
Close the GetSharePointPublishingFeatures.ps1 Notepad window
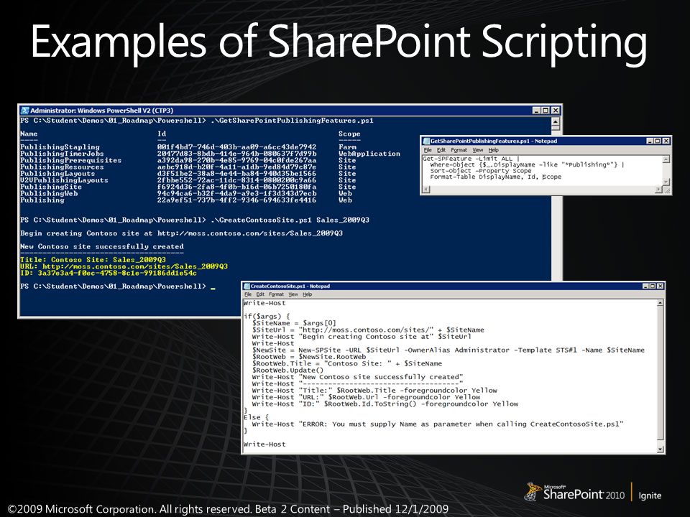tap(666, 141)
